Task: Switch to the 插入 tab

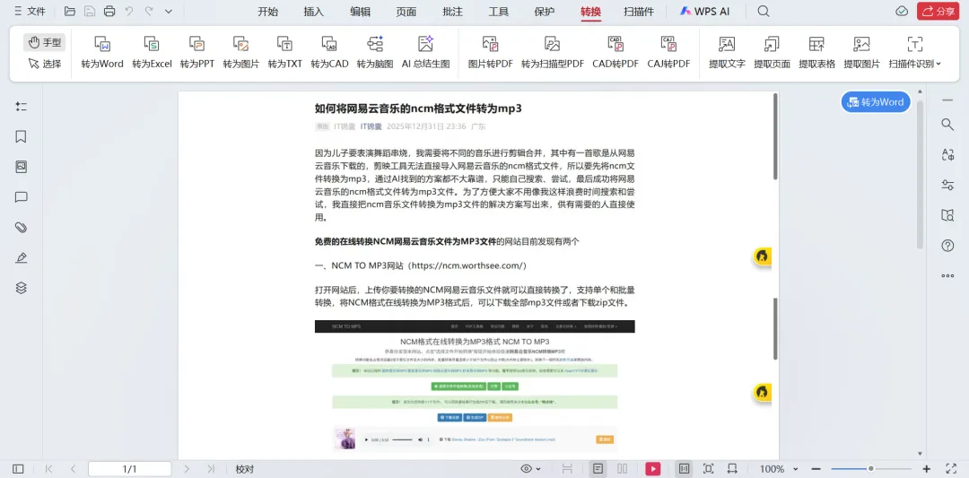Action: pyautogui.click(x=314, y=11)
